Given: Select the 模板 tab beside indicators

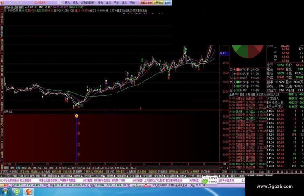Looking at the screenshot, I should click(12, 168).
